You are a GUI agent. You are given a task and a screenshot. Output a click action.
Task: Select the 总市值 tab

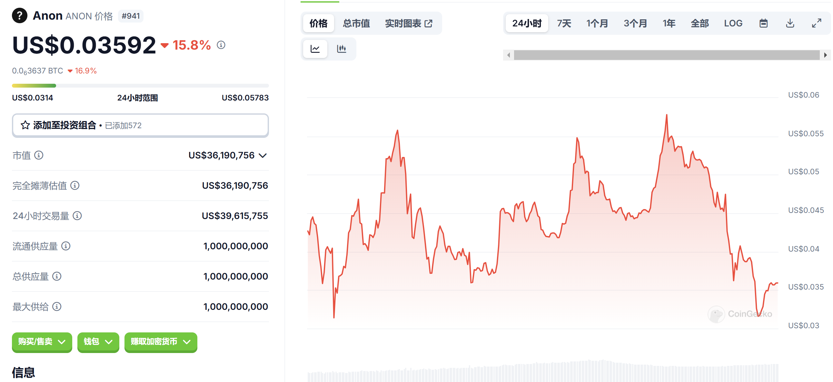point(356,23)
